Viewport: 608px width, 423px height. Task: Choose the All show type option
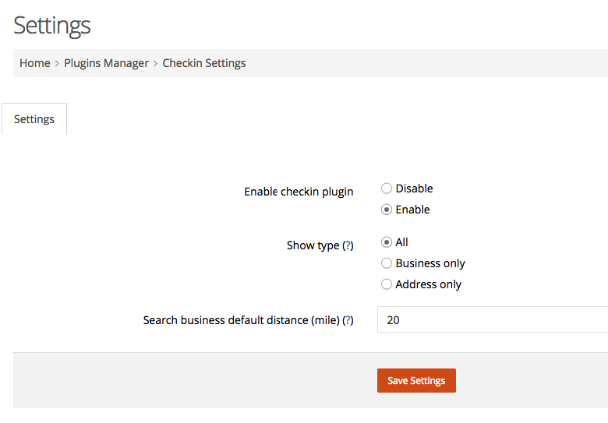(386, 242)
